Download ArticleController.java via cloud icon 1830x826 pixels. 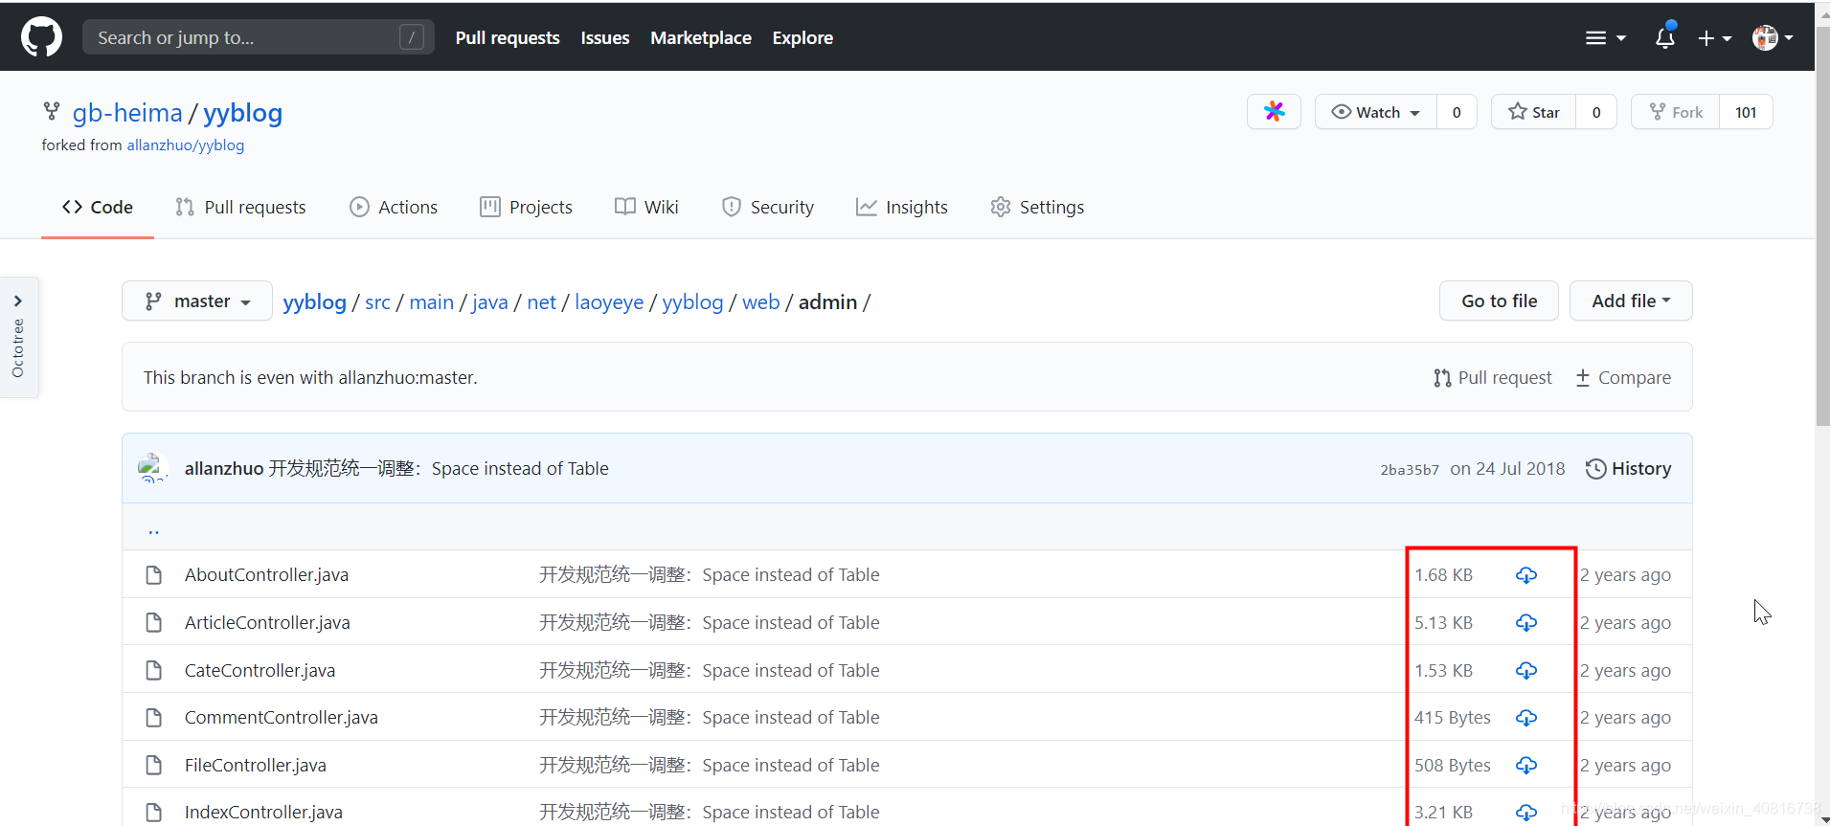tap(1526, 623)
